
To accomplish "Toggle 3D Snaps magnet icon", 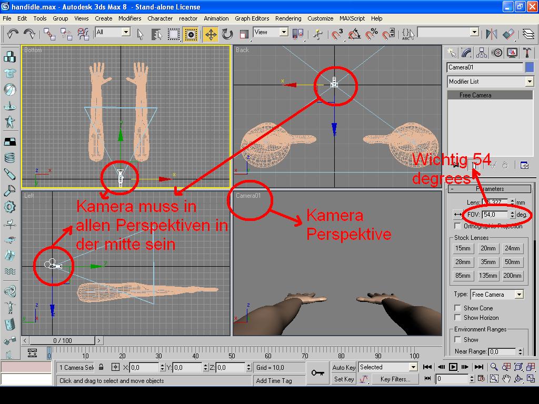I will [x=337, y=34].
